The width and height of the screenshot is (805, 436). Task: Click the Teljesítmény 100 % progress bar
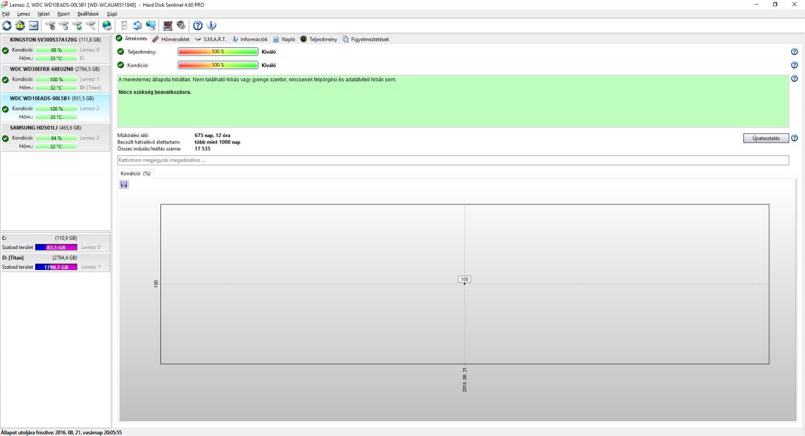pos(218,52)
